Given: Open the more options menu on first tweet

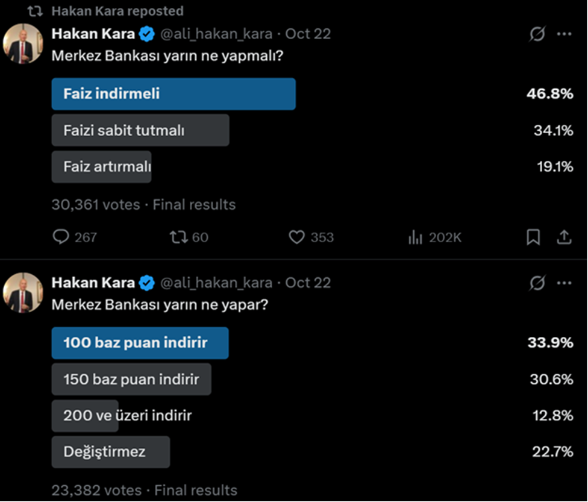Looking at the screenshot, I should pyautogui.click(x=564, y=34).
